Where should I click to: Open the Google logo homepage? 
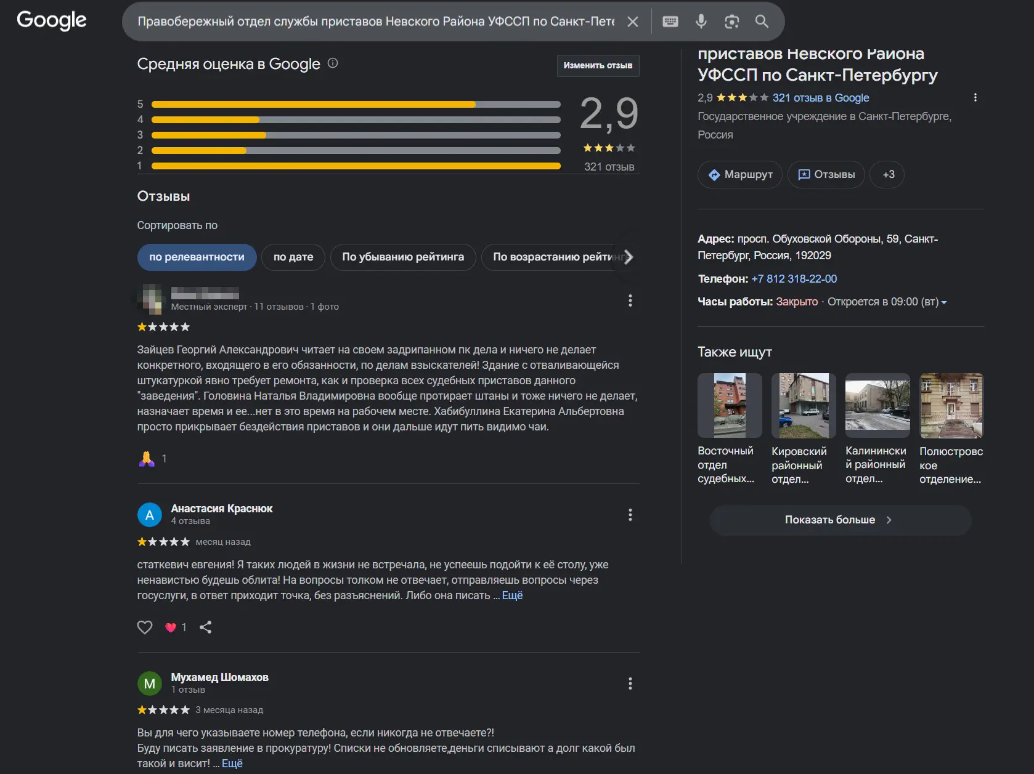point(52,20)
